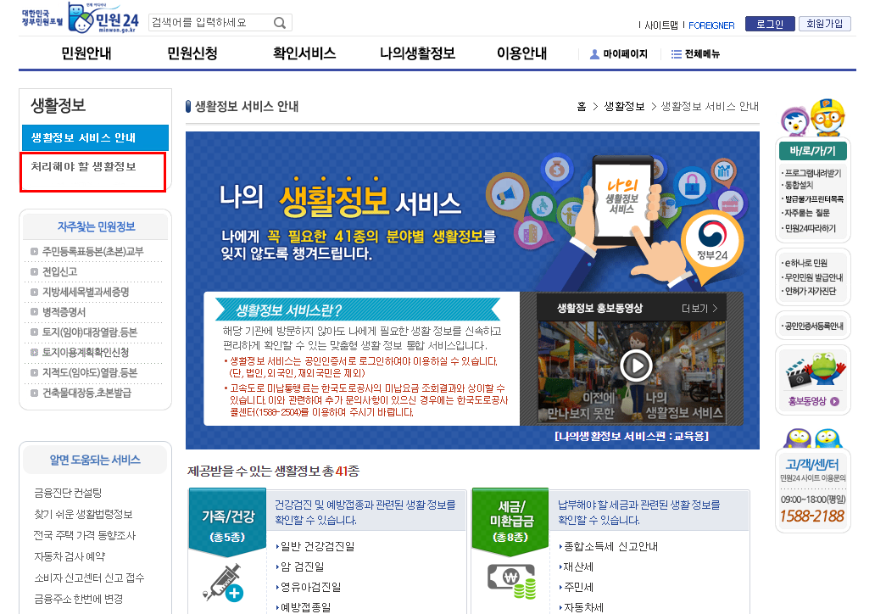Click the 회원가입 button
Screen dimensions: 886x614
pyautogui.click(x=824, y=24)
